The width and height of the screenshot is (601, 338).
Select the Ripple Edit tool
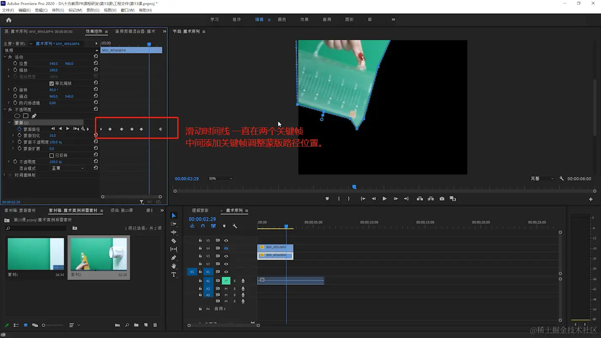[173, 232]
